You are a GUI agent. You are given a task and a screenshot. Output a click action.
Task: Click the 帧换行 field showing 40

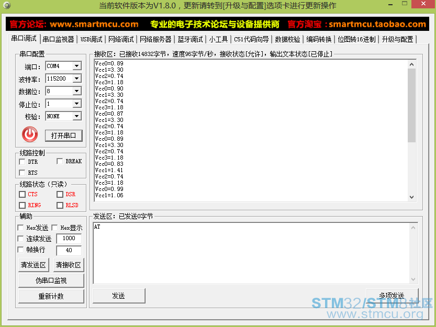[x=69, y=250]
